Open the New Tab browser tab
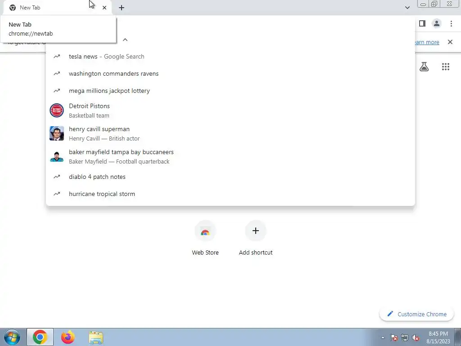The height and width of the screenshot is (346, 461). click(x=57, y=8)
